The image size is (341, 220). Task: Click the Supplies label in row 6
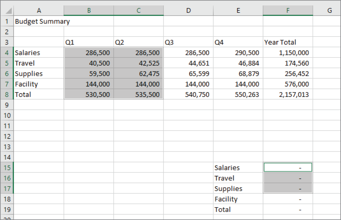(x=39, y=74)
